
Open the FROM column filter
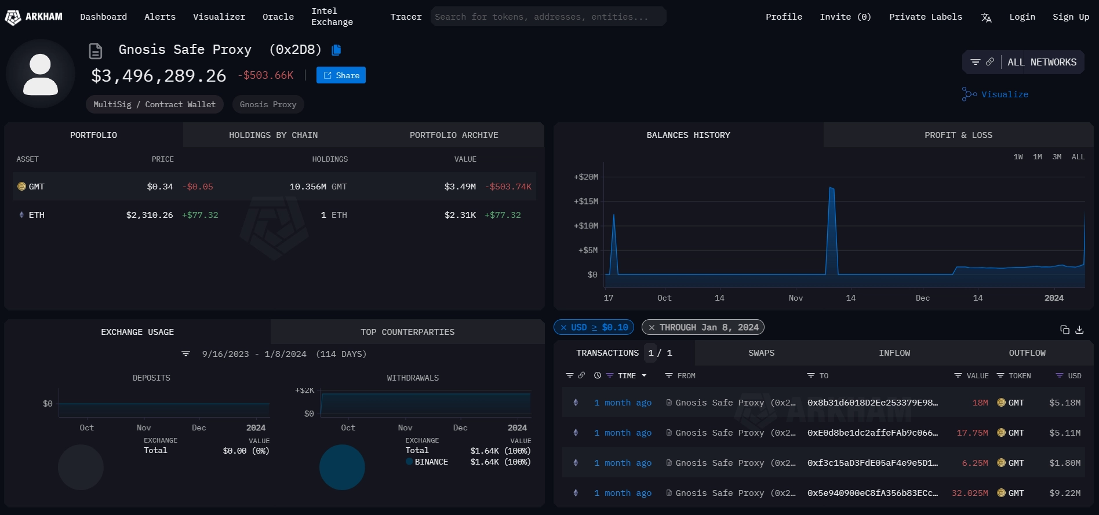[x=669, y=375]
